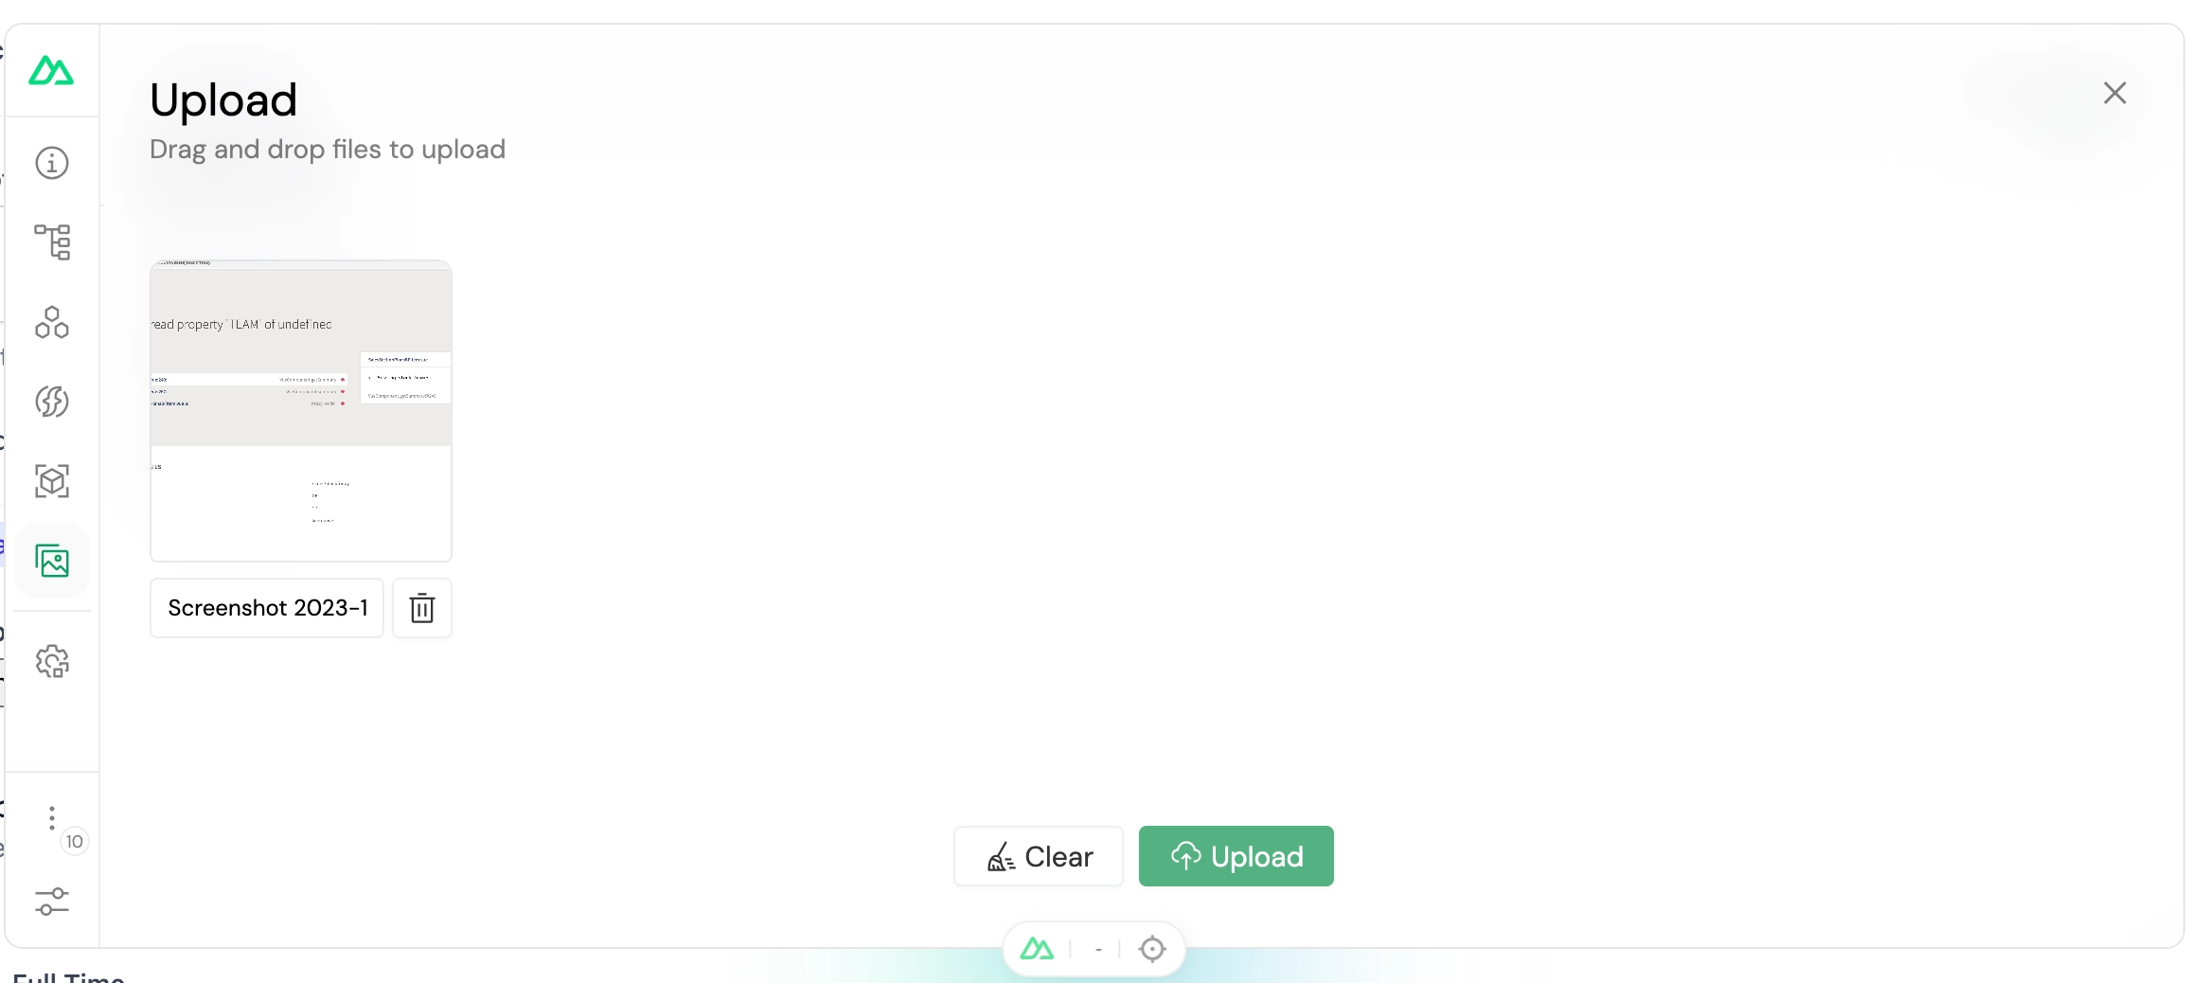Open the three-dot more tabs menu
Image resolution: width=2206 pixels, height=983 pixels.
pyautogui.click(x=52, y=818)
